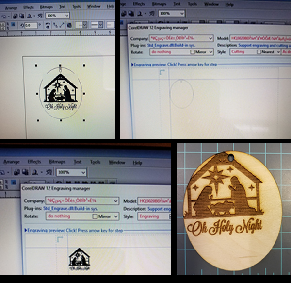Click the Export icon in the top-left photo toolbar
Viewport: 291px width, 283px height.
[22, 16]
